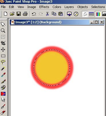The width and height of the screenshot is (106, 116).
Task: Select the Crop tool
Action: pyautogui.click(x=3, y=43)
